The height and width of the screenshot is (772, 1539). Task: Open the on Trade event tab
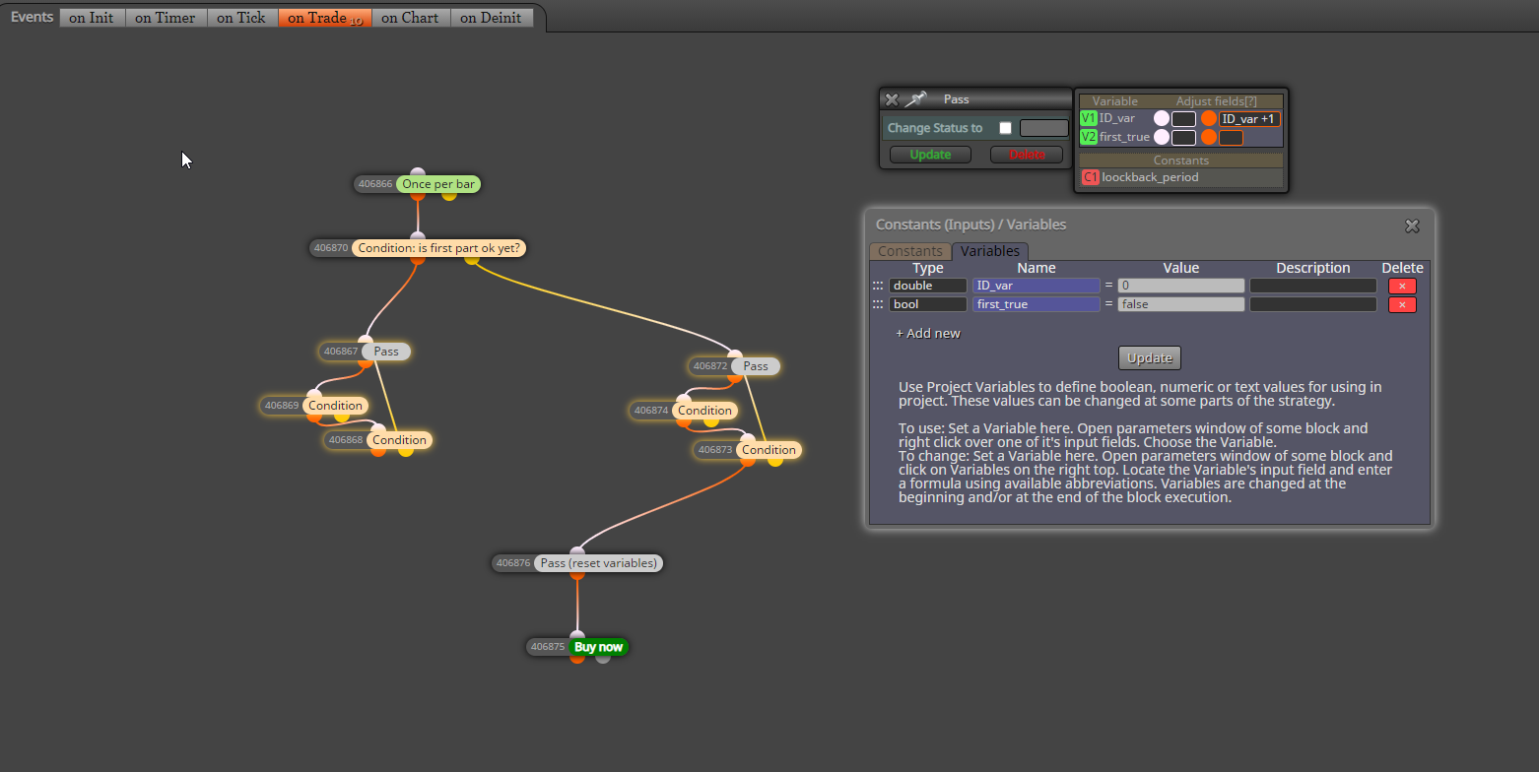325,18
